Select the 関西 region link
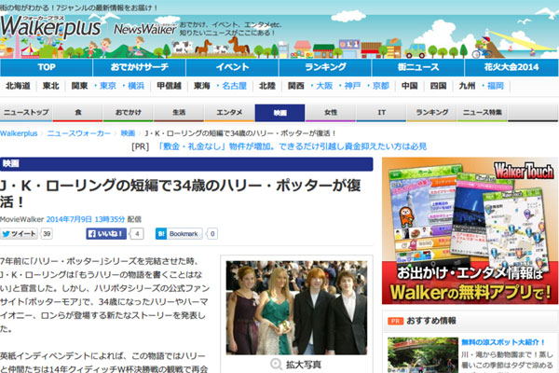Viewport: 559px width, 373px height. pyautogui.click(x=296, y=86)
